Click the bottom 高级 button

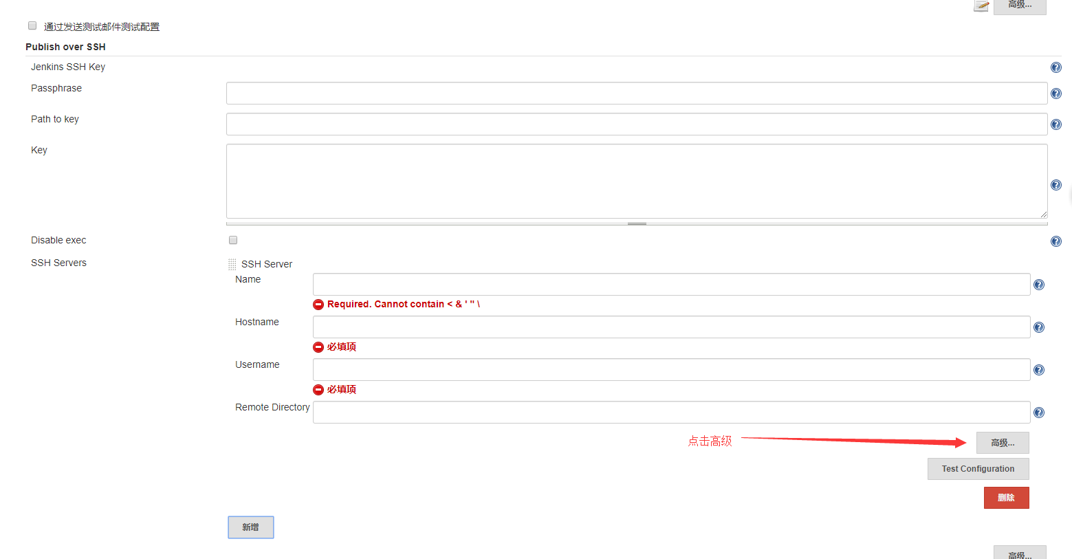1020,554
